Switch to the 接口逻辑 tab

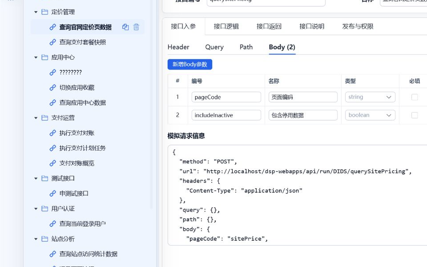click(226, 26)
